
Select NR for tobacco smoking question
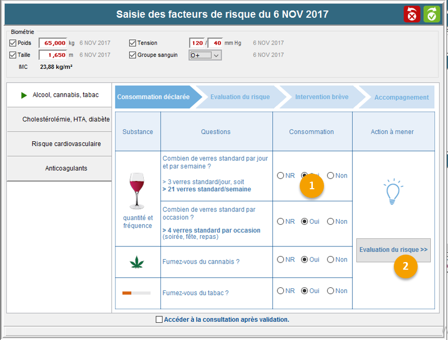[280, 291]
